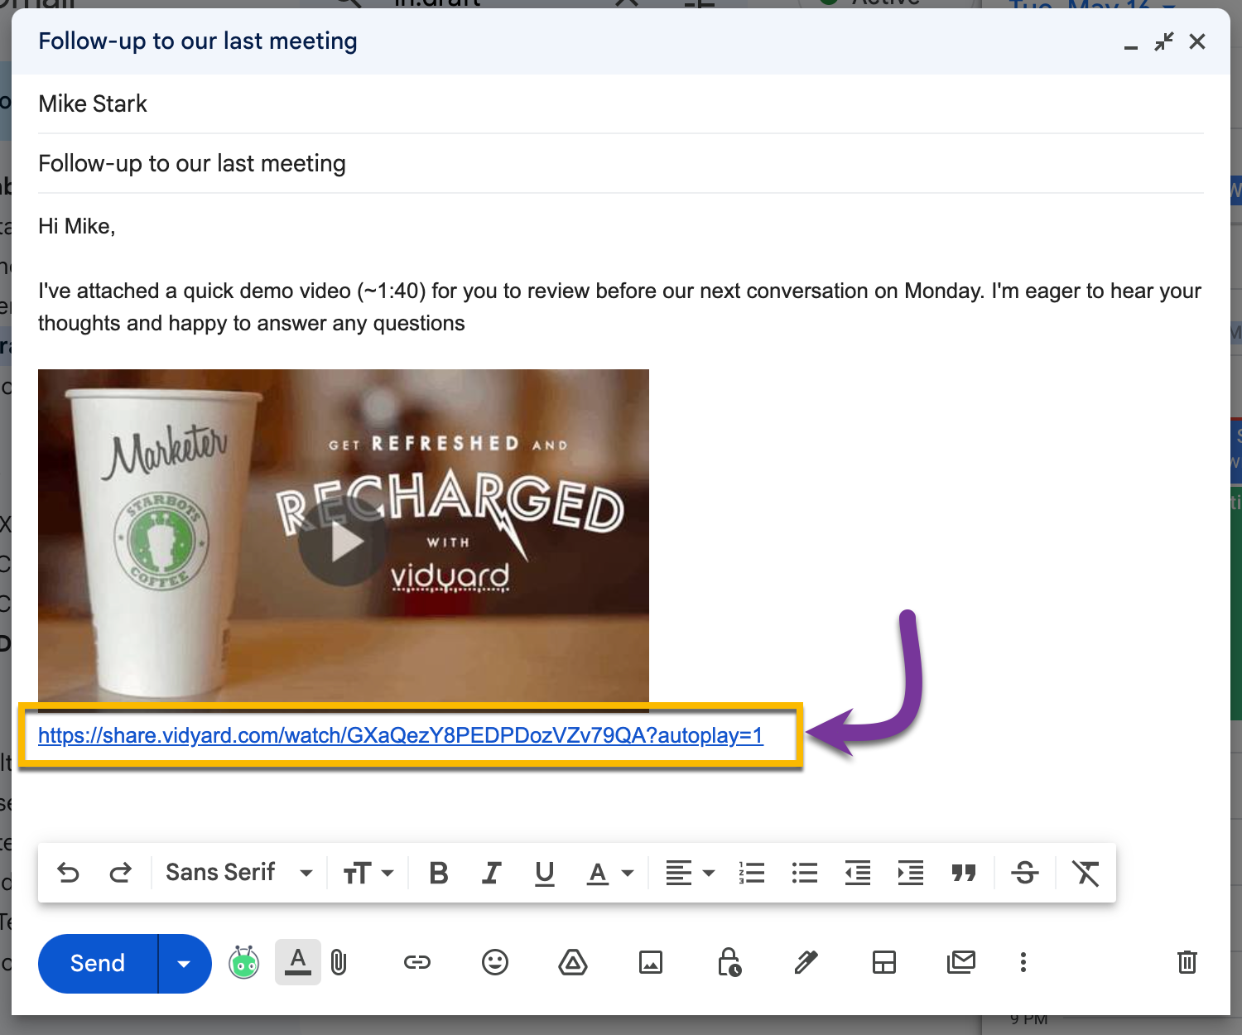Exit full-screen compose mode
This screenshot has width=1242, height=1035.
tap(1164, 41)
